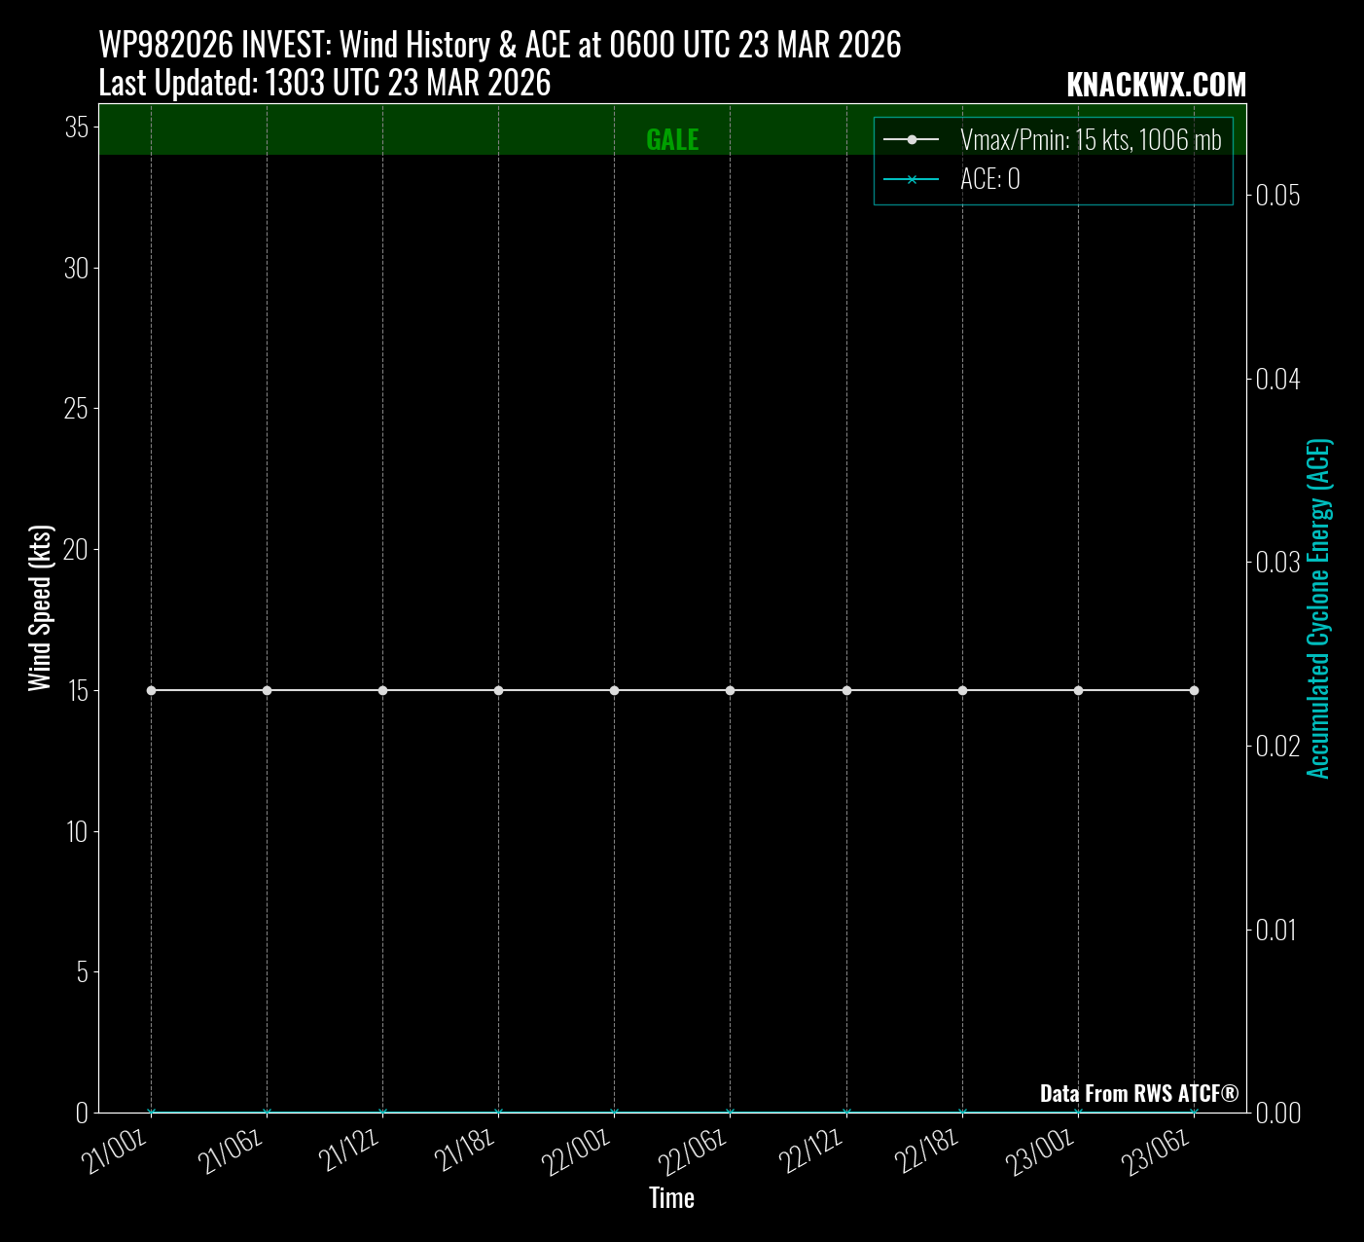This screenshot has height=1242, width=1364.
Task: Click the ACE x marker at 21/06z
Action: coord(267,1112)
